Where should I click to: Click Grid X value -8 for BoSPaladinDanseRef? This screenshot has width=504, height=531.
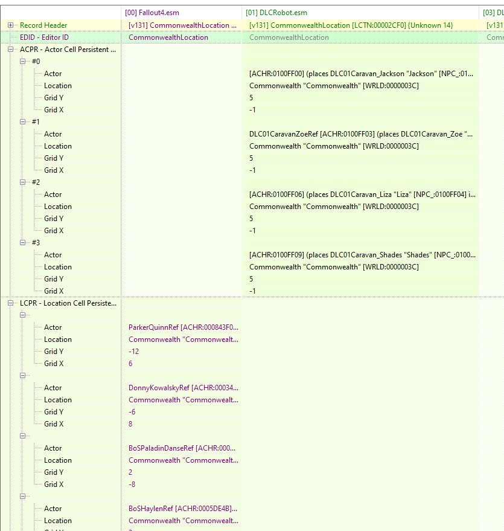click(x=132, y=484)
